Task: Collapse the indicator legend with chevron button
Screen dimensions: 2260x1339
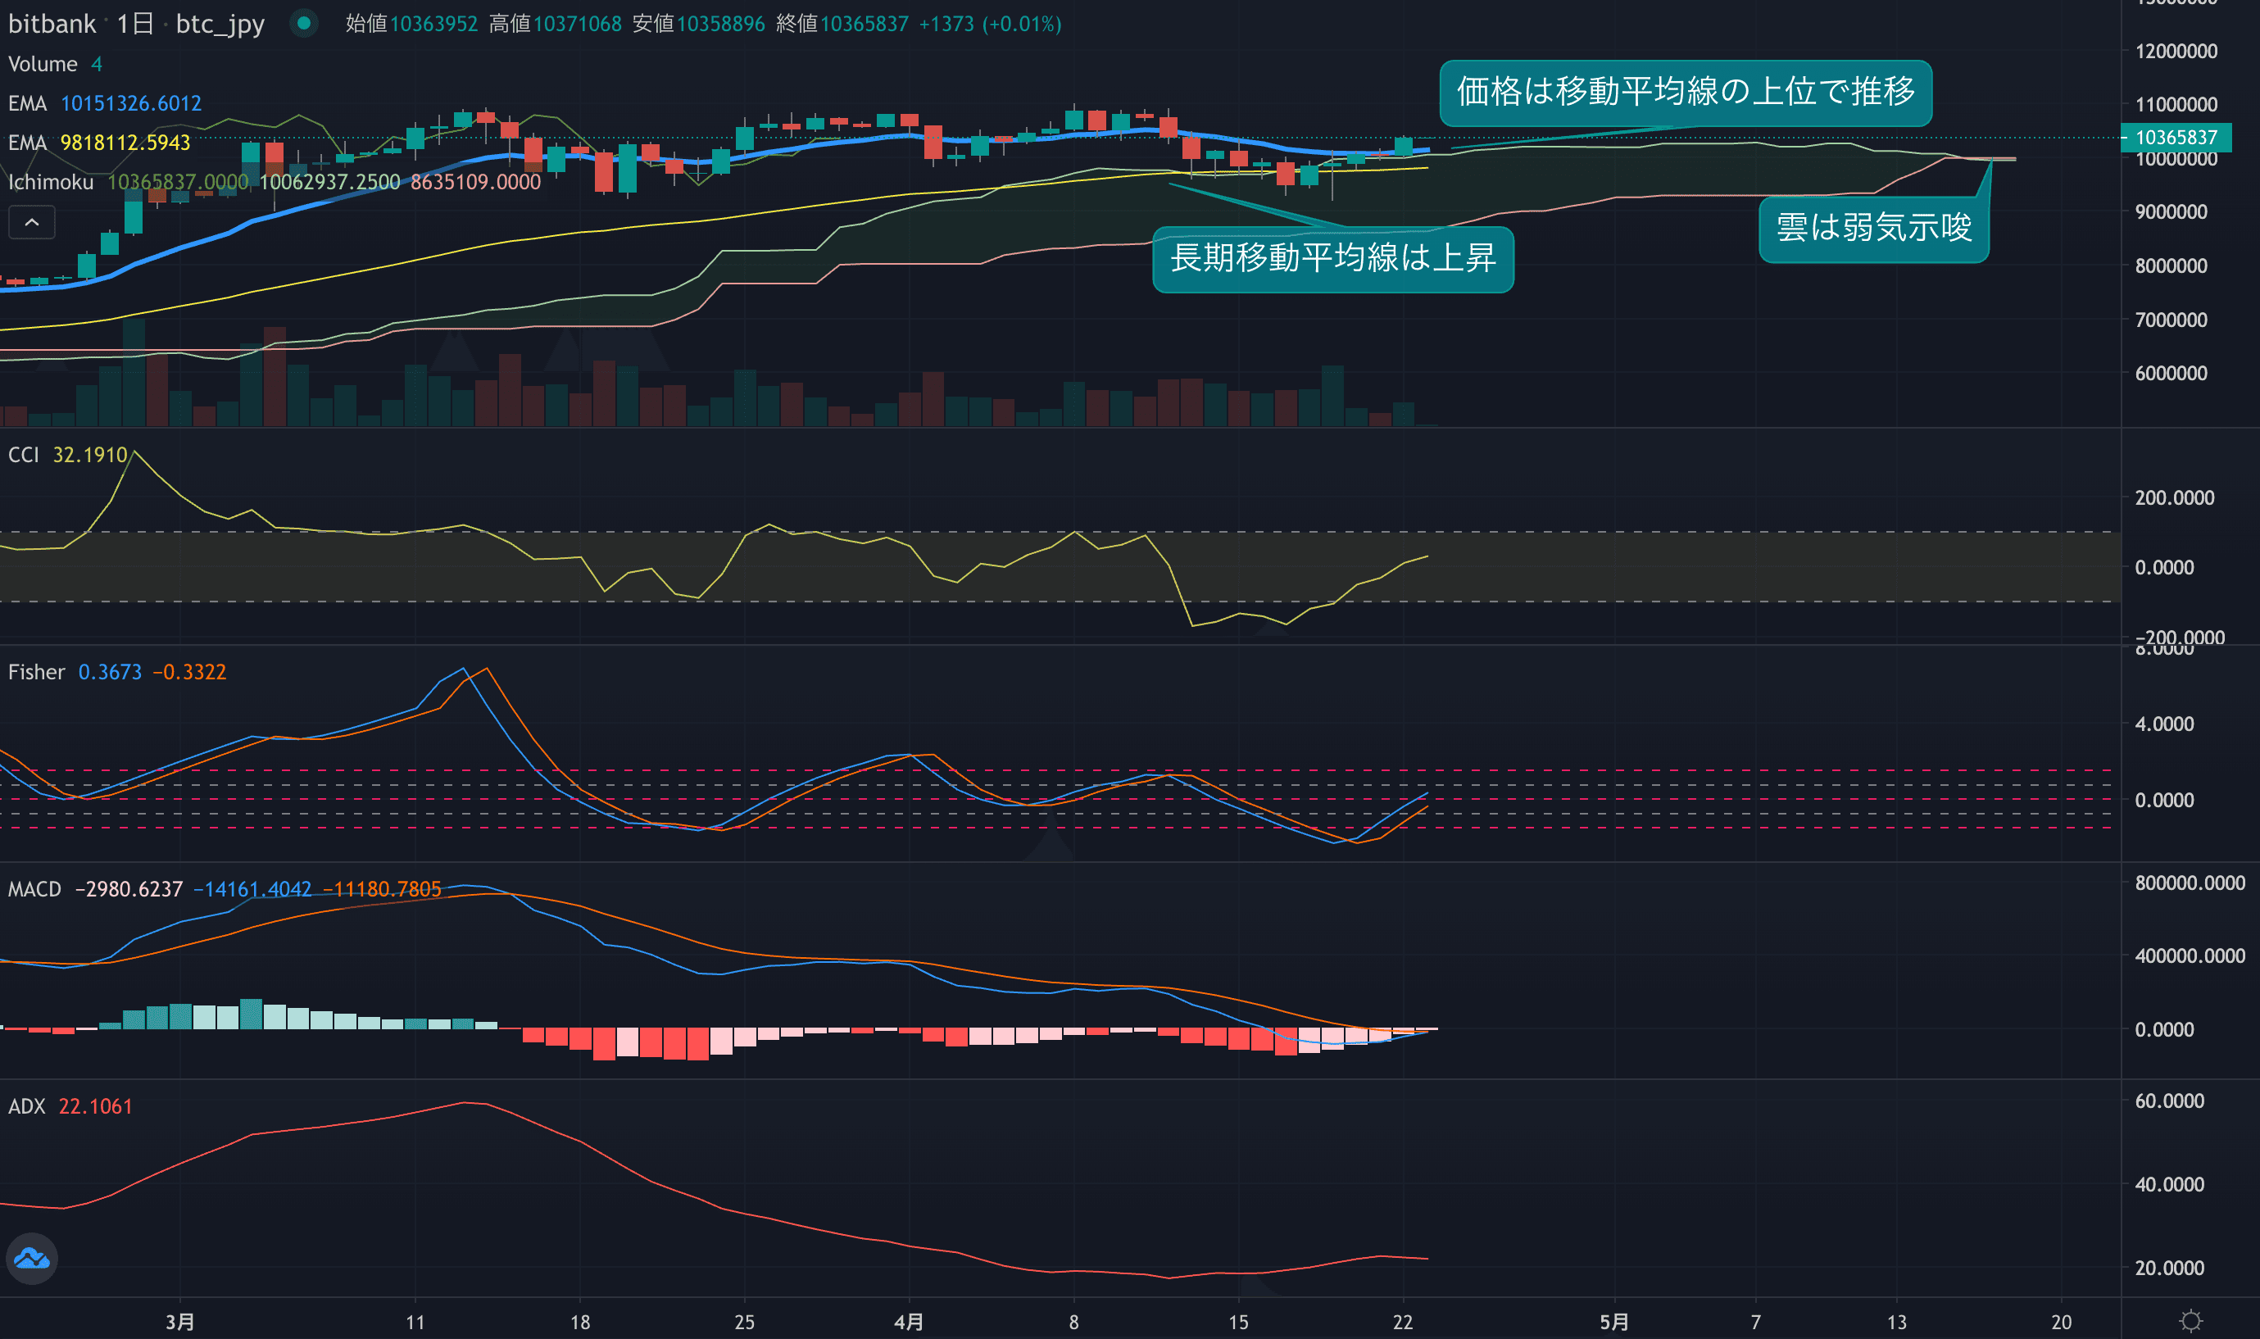Action: 32,222
